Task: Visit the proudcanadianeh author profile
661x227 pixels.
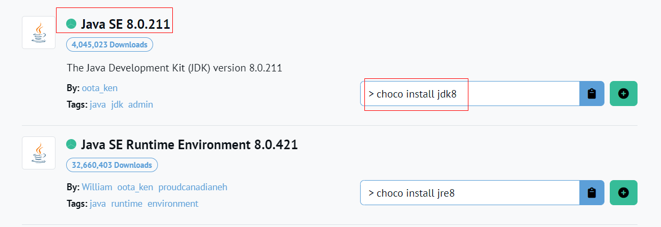Action: [x=196, y=187]
